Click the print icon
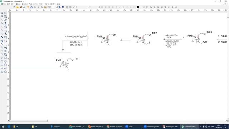 tap(24, 7)
